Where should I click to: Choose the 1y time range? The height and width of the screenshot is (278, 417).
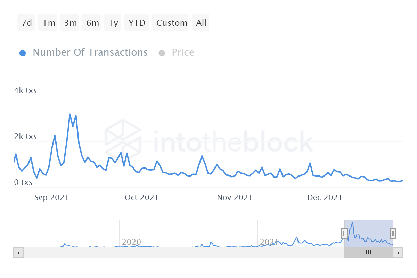click(113, 23)
